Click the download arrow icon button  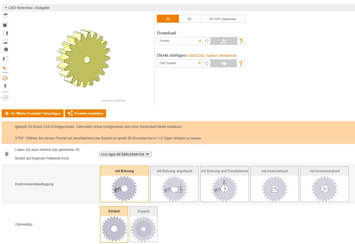[x=224, y=41]
